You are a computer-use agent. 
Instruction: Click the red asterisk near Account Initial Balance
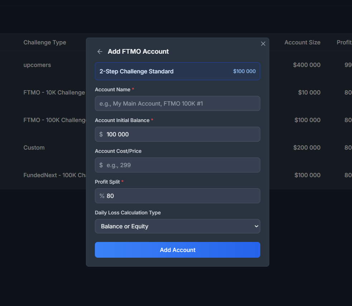[153, 120]
